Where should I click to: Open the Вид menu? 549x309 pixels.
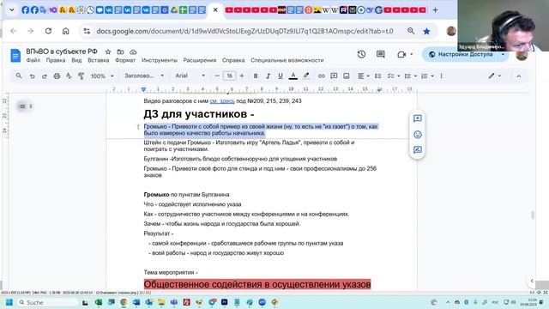(x=76, y=60)
